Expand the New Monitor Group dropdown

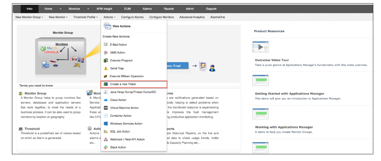coord(29,17)
